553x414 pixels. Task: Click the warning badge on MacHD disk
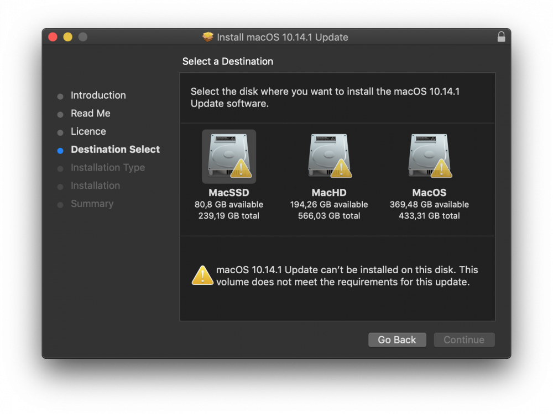click(x=341, y=168)
